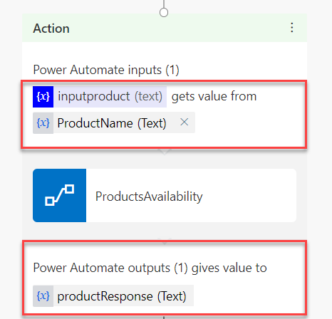
Task: Open the Action node three-dot menu
Action: tap(292, 28)
